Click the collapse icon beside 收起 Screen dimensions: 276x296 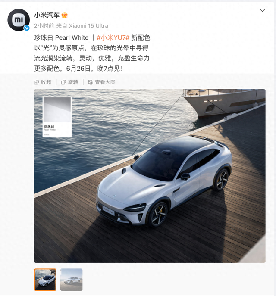(36, 82)
